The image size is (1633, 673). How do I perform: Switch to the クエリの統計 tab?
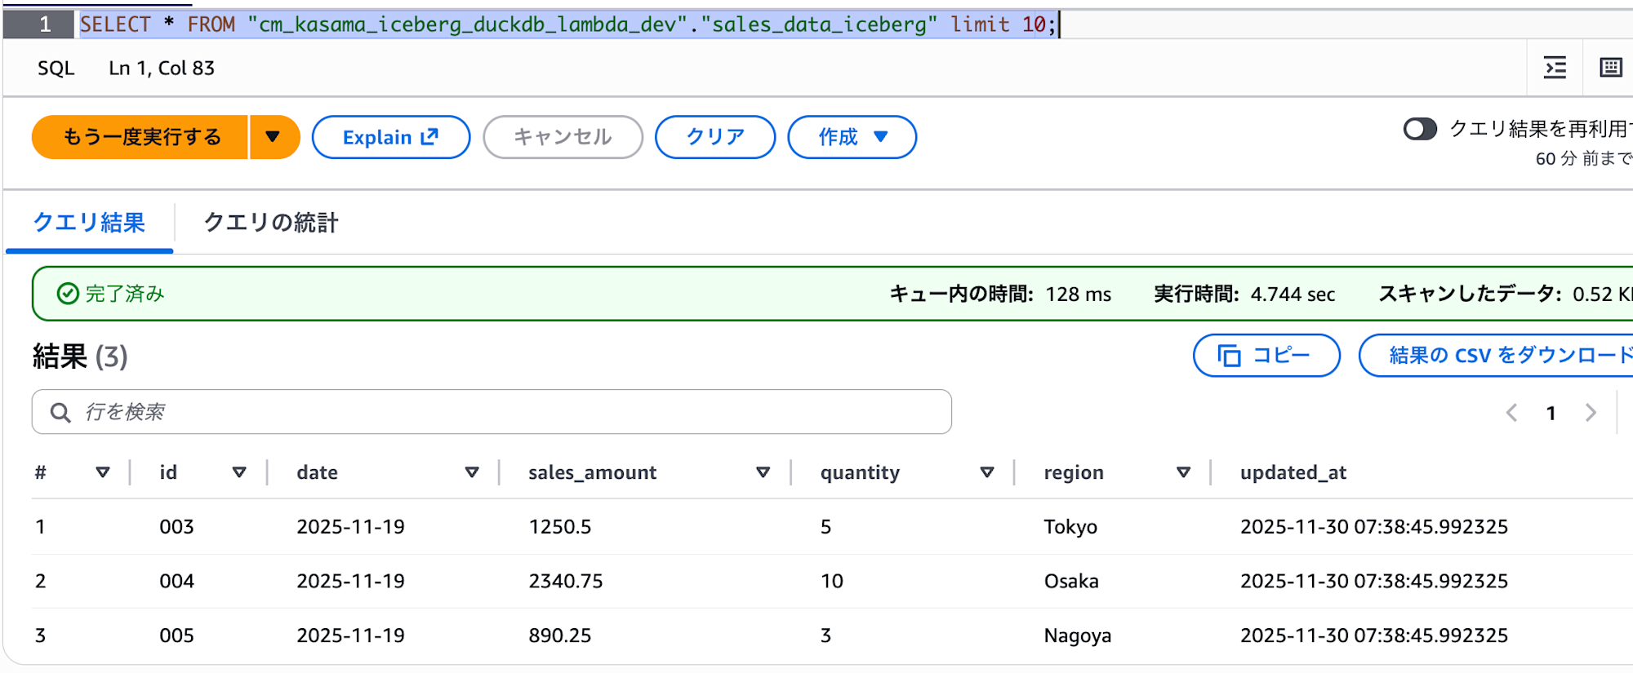(270, 223)
